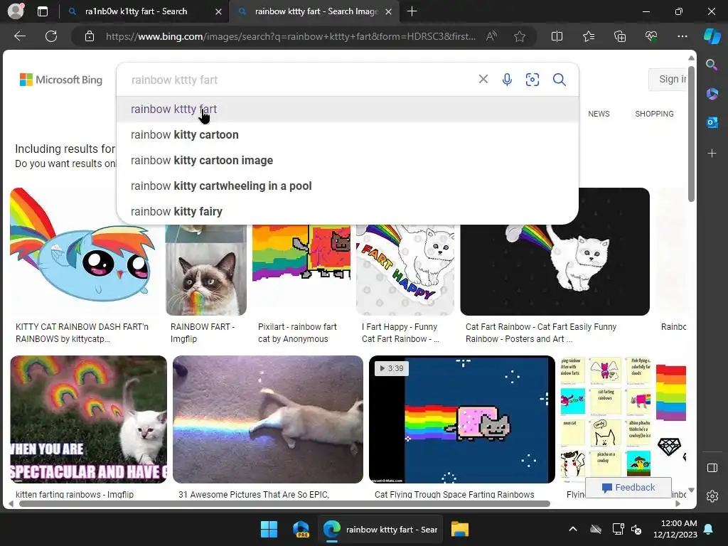728x546 pixels.
Task: Open the SHOPPING search tab
Action: click(x=654, y=114)
